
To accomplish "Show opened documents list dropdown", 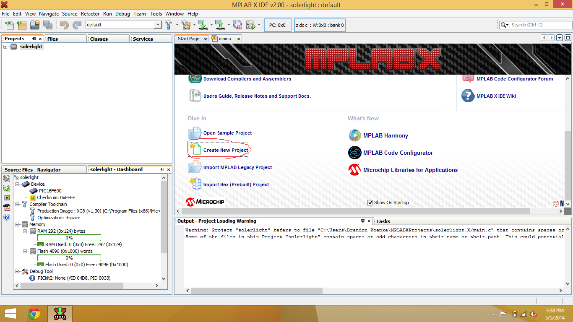I will click(560, 38).
